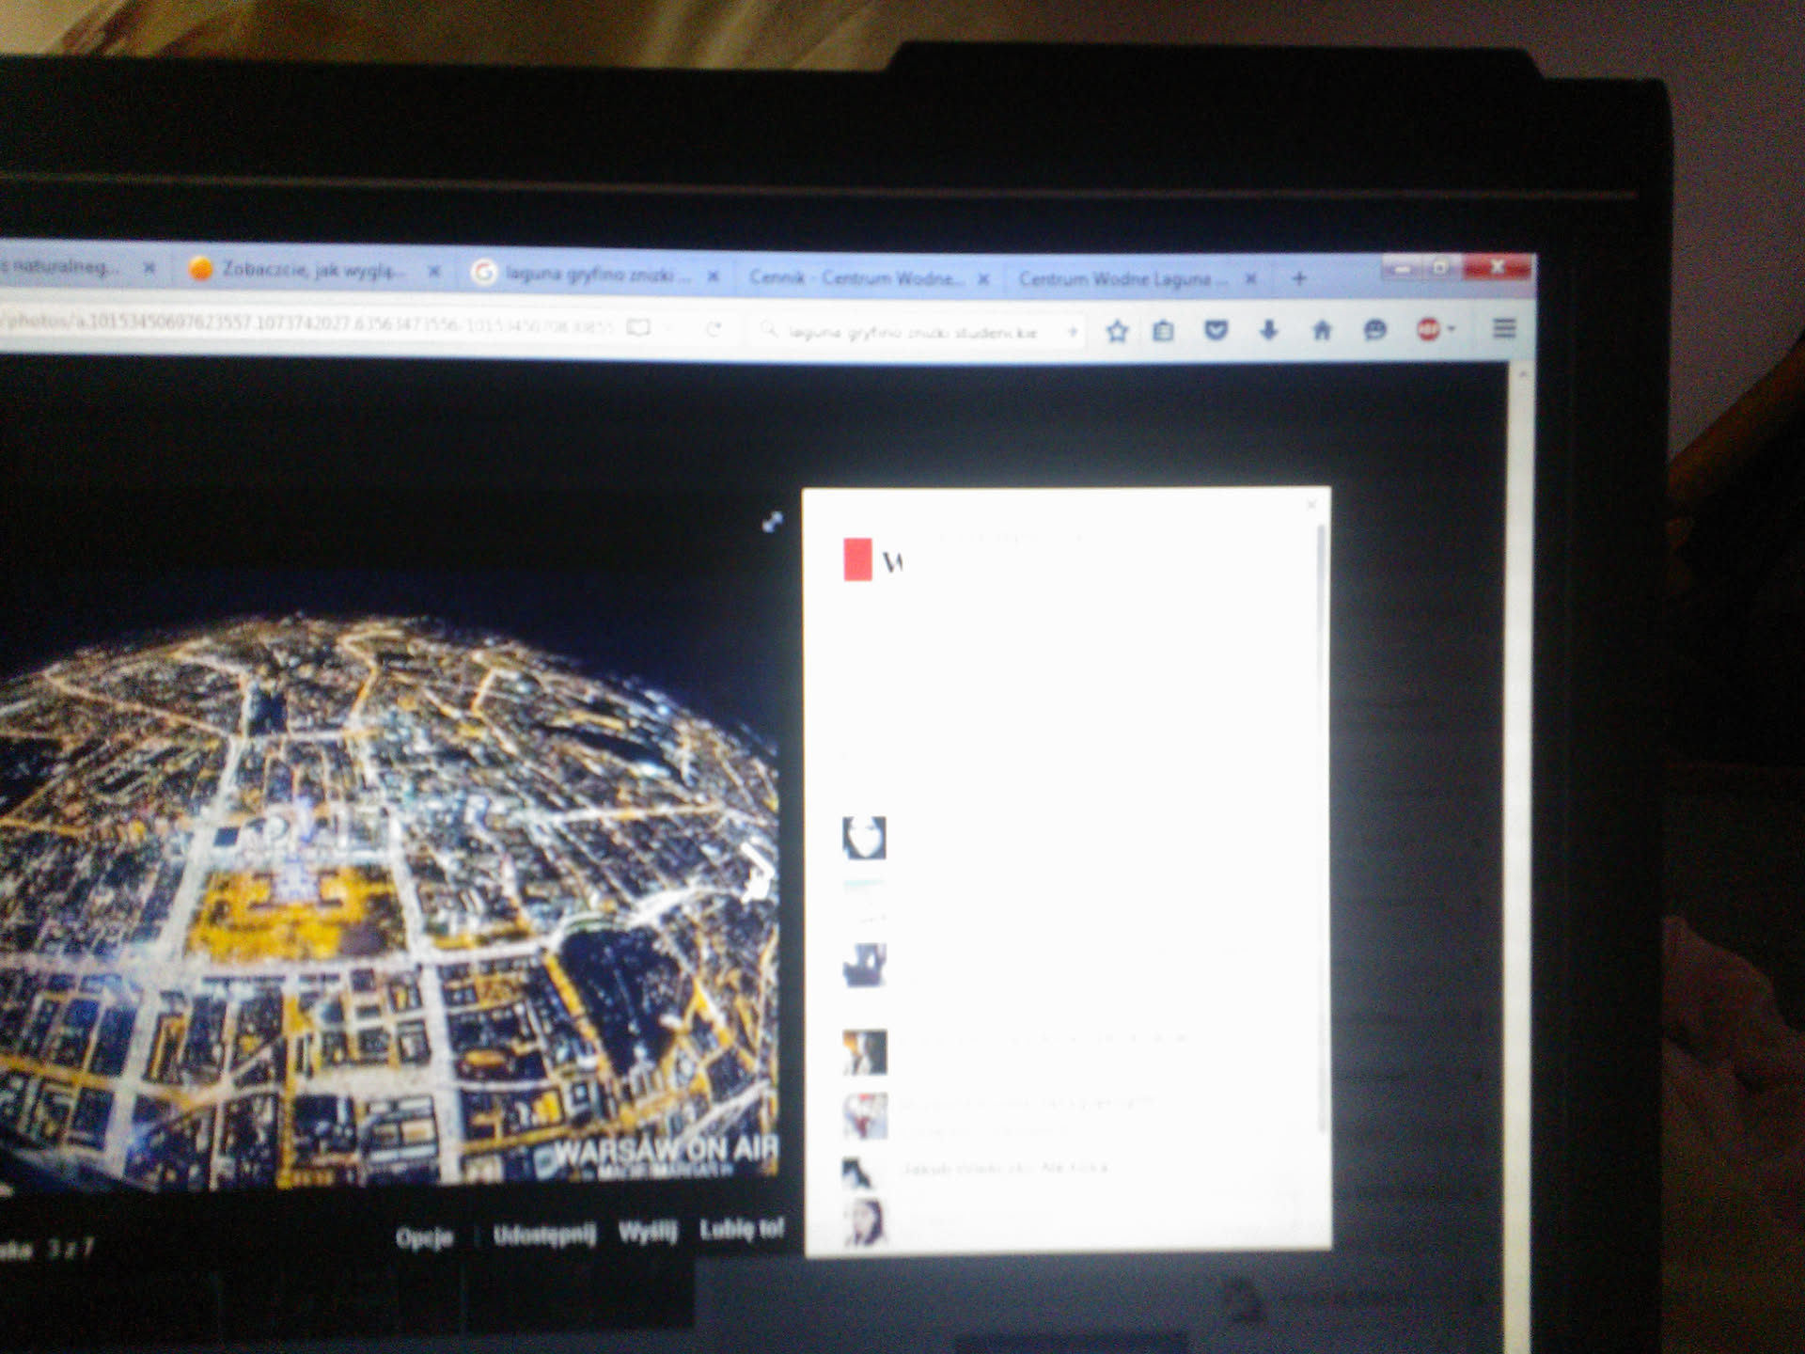
Task: Bookmark this page with star icon
Action: coord(1117,331)
